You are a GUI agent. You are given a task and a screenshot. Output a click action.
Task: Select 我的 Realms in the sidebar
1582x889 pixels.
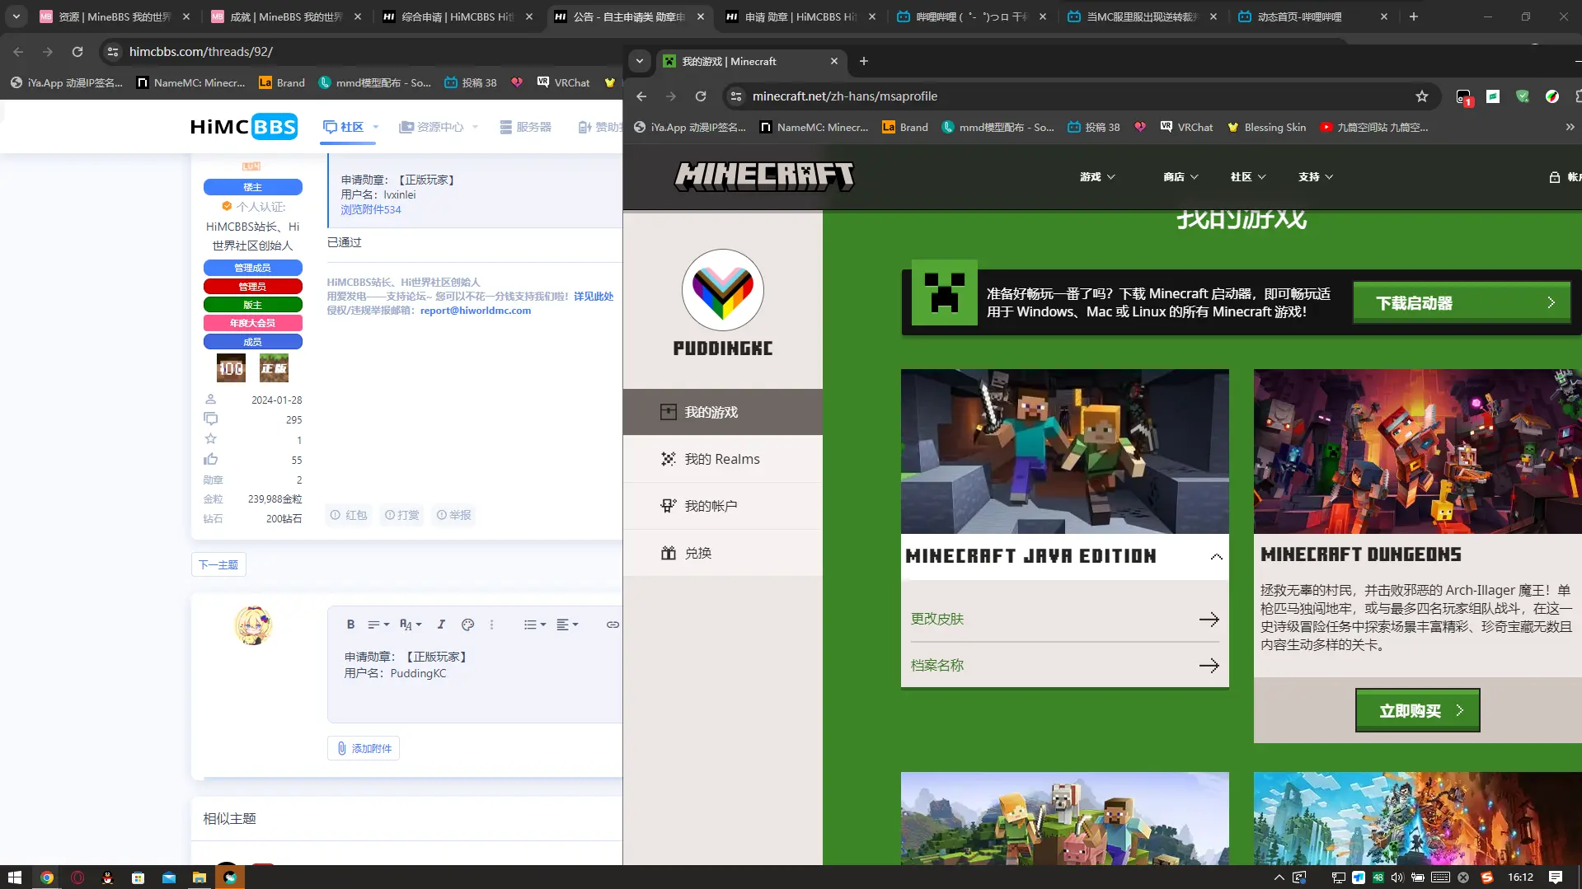[721, 459]
